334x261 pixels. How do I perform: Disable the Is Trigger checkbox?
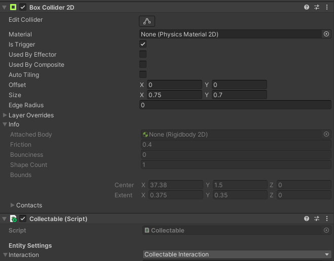coord(143,45)
